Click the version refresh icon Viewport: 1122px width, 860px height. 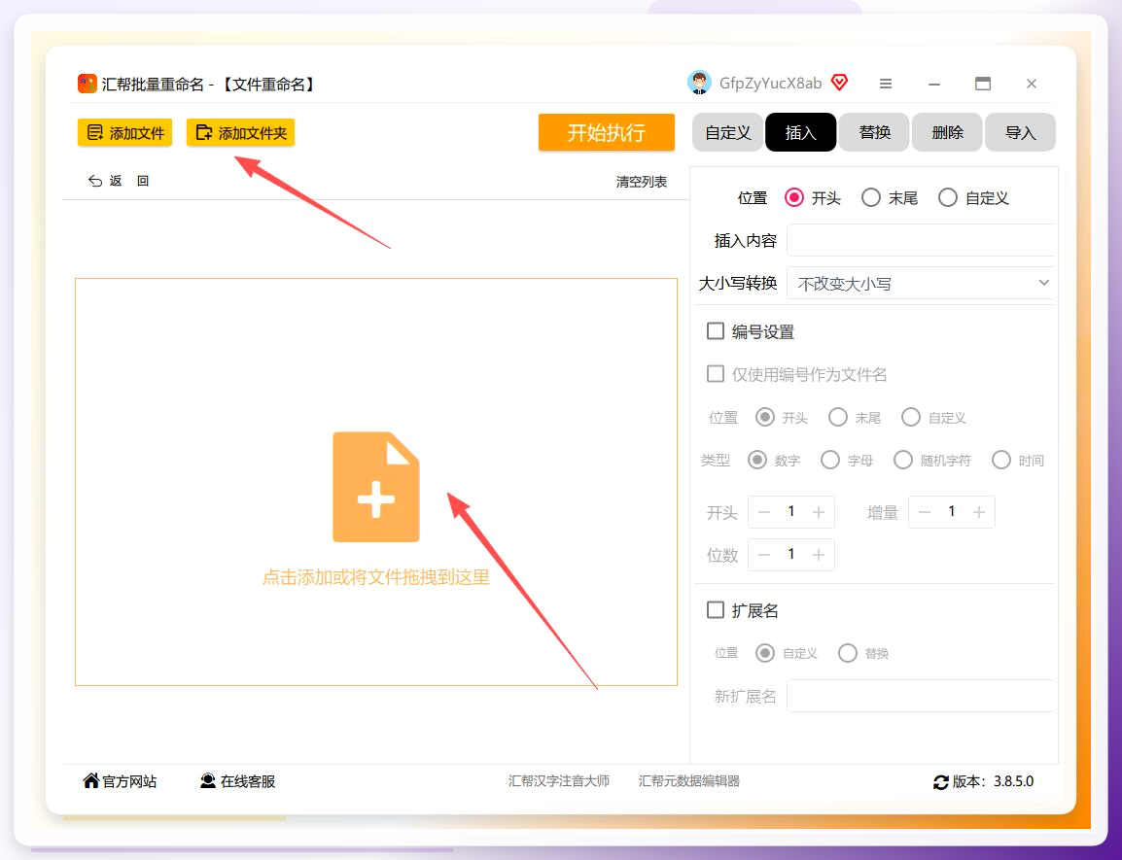[x=941, y=782]
